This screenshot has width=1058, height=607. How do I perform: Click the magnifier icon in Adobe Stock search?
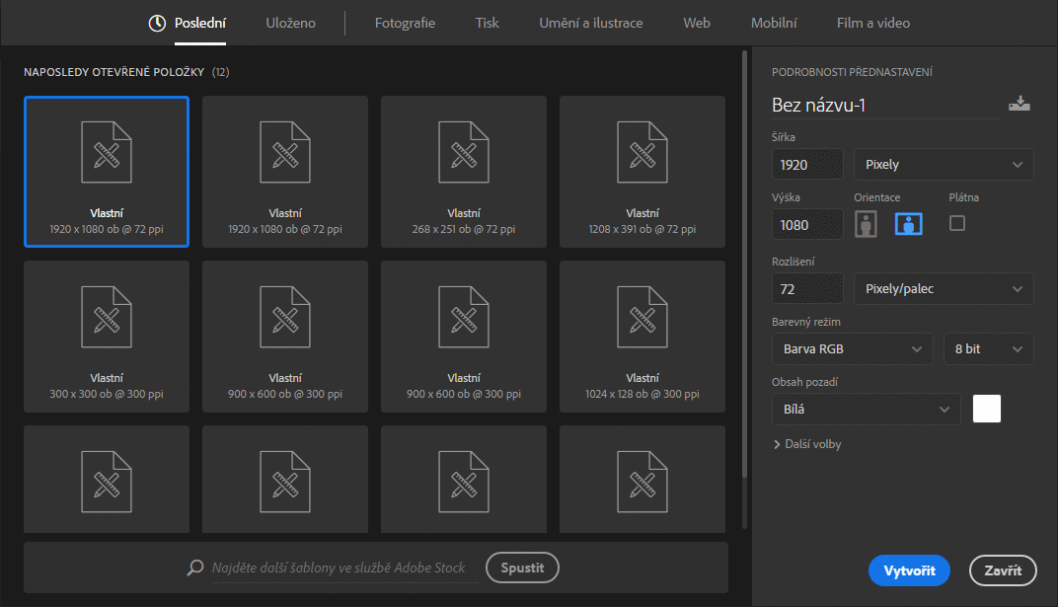click(x=195, y=569)
